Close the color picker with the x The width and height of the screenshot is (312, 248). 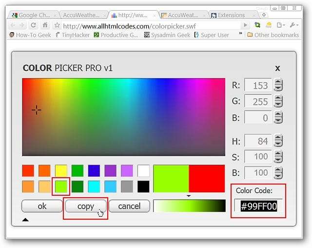[277, 68]
